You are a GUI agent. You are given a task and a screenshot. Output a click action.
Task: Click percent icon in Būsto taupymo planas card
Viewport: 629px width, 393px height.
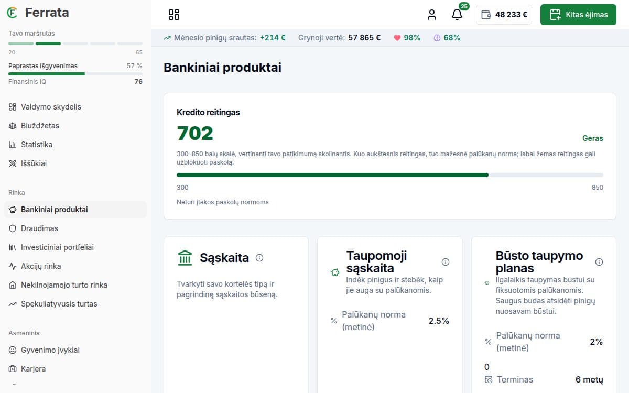pos(488,342)
